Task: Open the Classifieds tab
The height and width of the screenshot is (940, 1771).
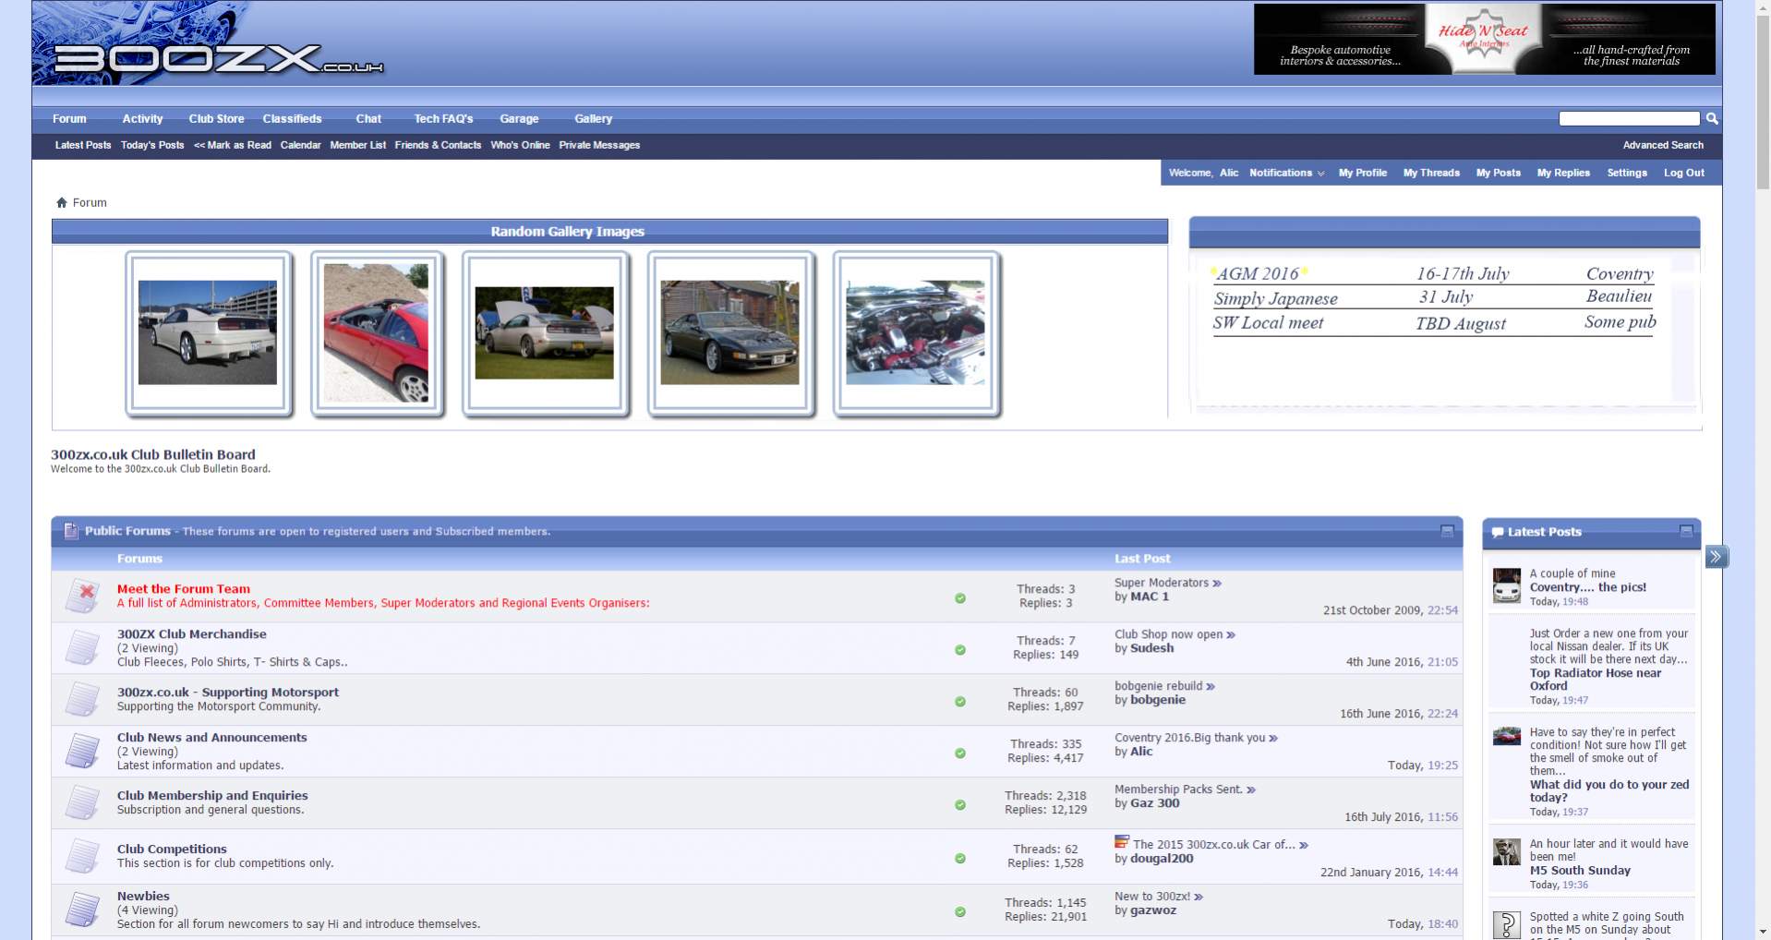Action: (x=292, y=119)
